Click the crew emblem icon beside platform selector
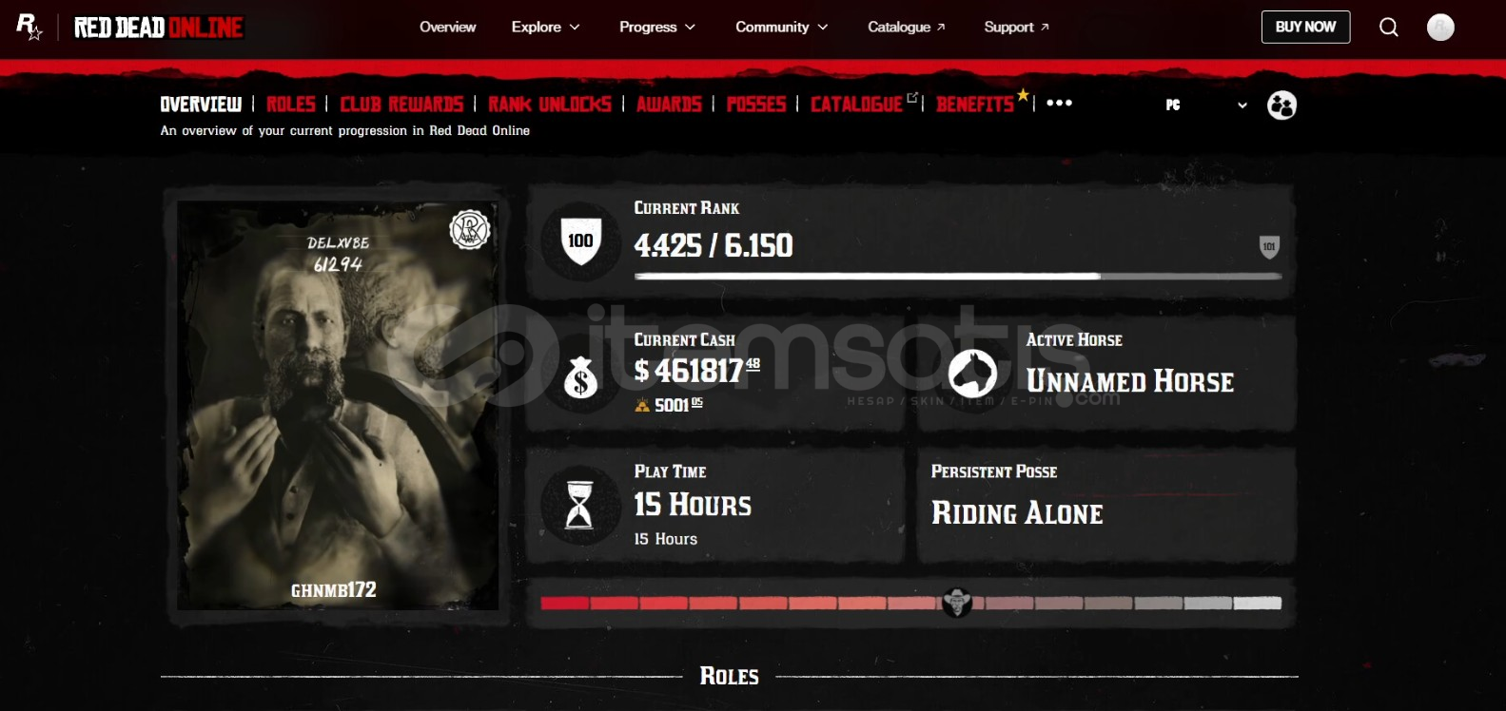The image size is (1506, 711). (1281, 105)
